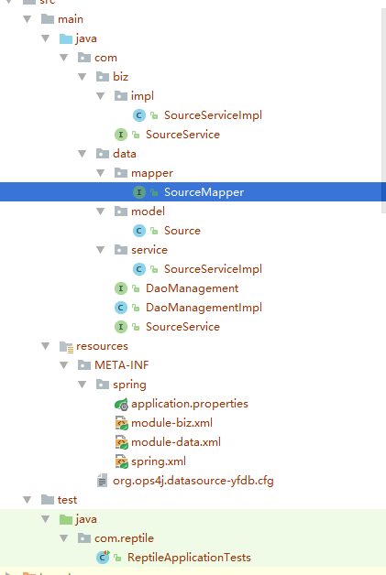Select spring.xml in the spring folder
This screenshot has height=575, width=386.
pos(159,461)
